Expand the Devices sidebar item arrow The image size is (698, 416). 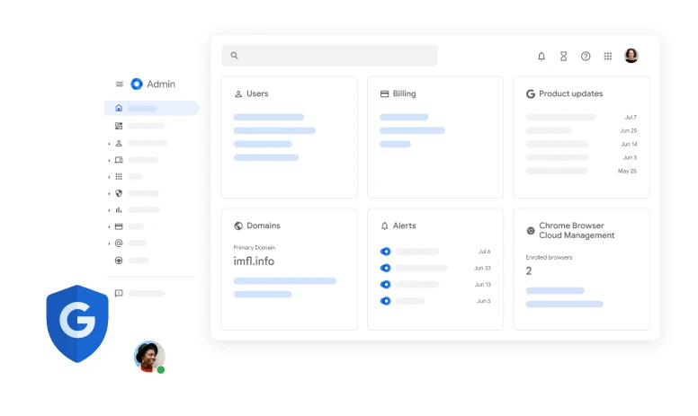click(x=109, y=161)
